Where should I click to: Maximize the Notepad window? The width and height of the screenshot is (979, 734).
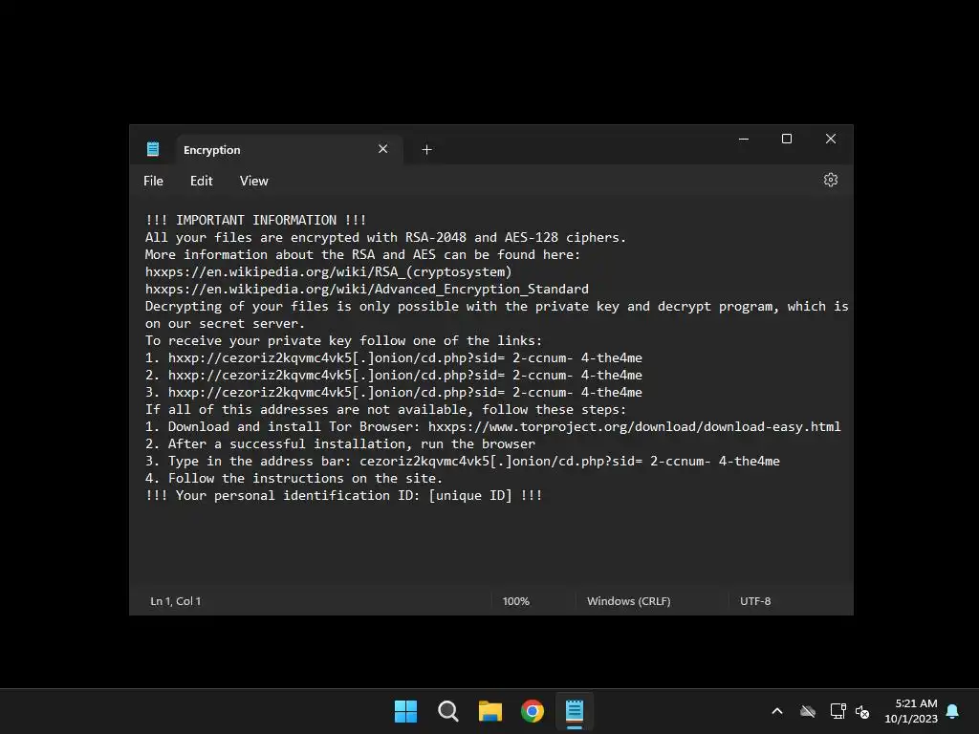click(787, 140)
